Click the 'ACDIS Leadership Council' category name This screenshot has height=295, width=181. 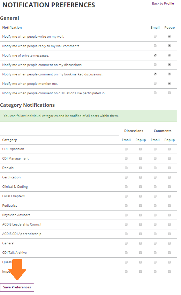pos(22,224)
